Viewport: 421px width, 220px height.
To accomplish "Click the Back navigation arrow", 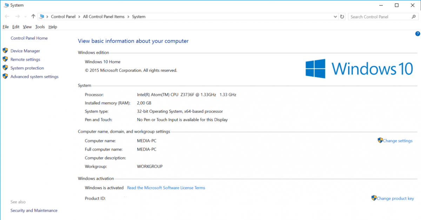I will (x=7, y=16).
